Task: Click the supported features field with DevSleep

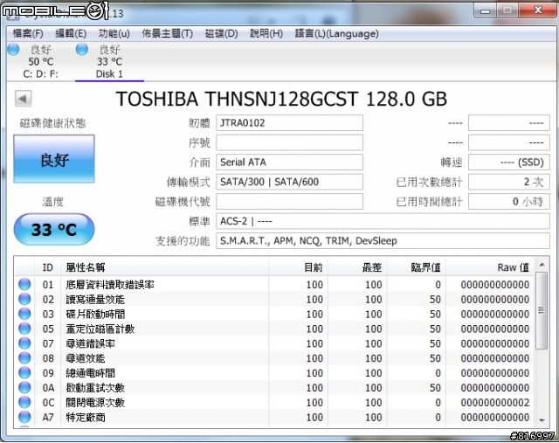Action: (383, 241)
